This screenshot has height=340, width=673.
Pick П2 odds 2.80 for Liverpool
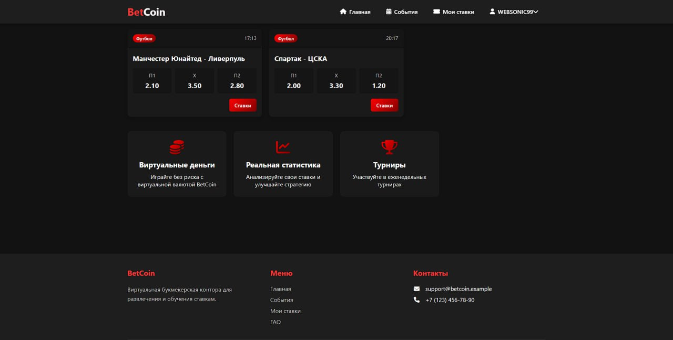tap(237, 81)
